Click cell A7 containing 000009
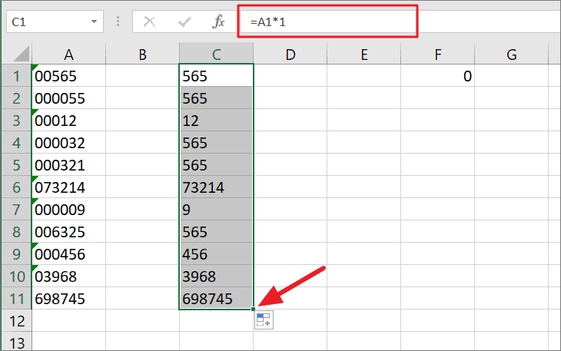The width and height of the screenshot is (561, 351). (x=68, y=210)
